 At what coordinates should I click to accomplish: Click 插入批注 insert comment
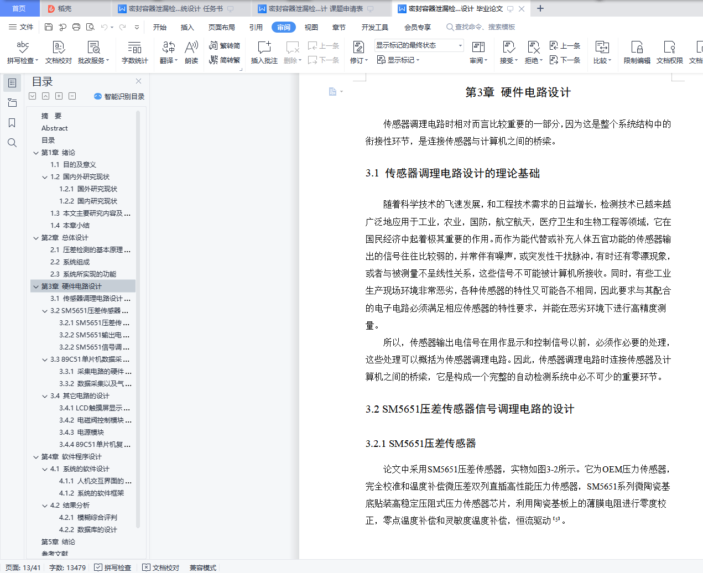264,53
